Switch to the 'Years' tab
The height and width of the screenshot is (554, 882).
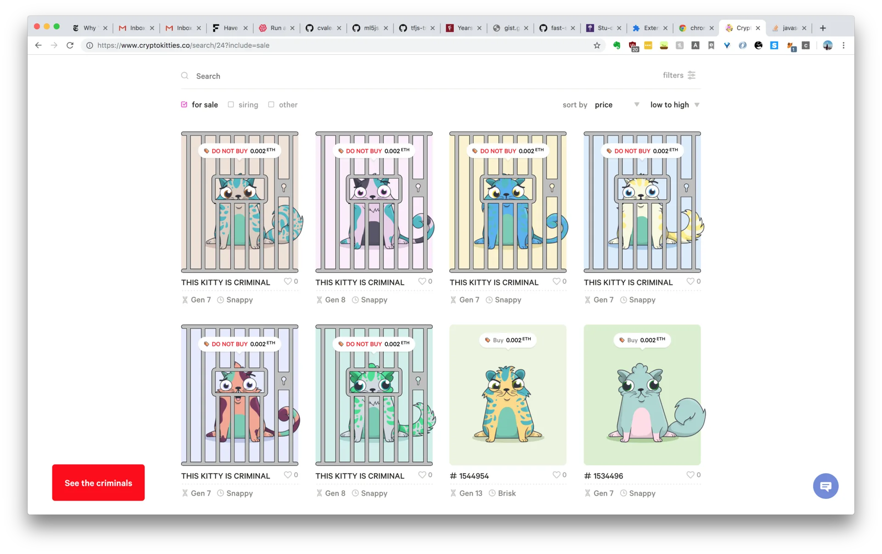pos(464,28)
